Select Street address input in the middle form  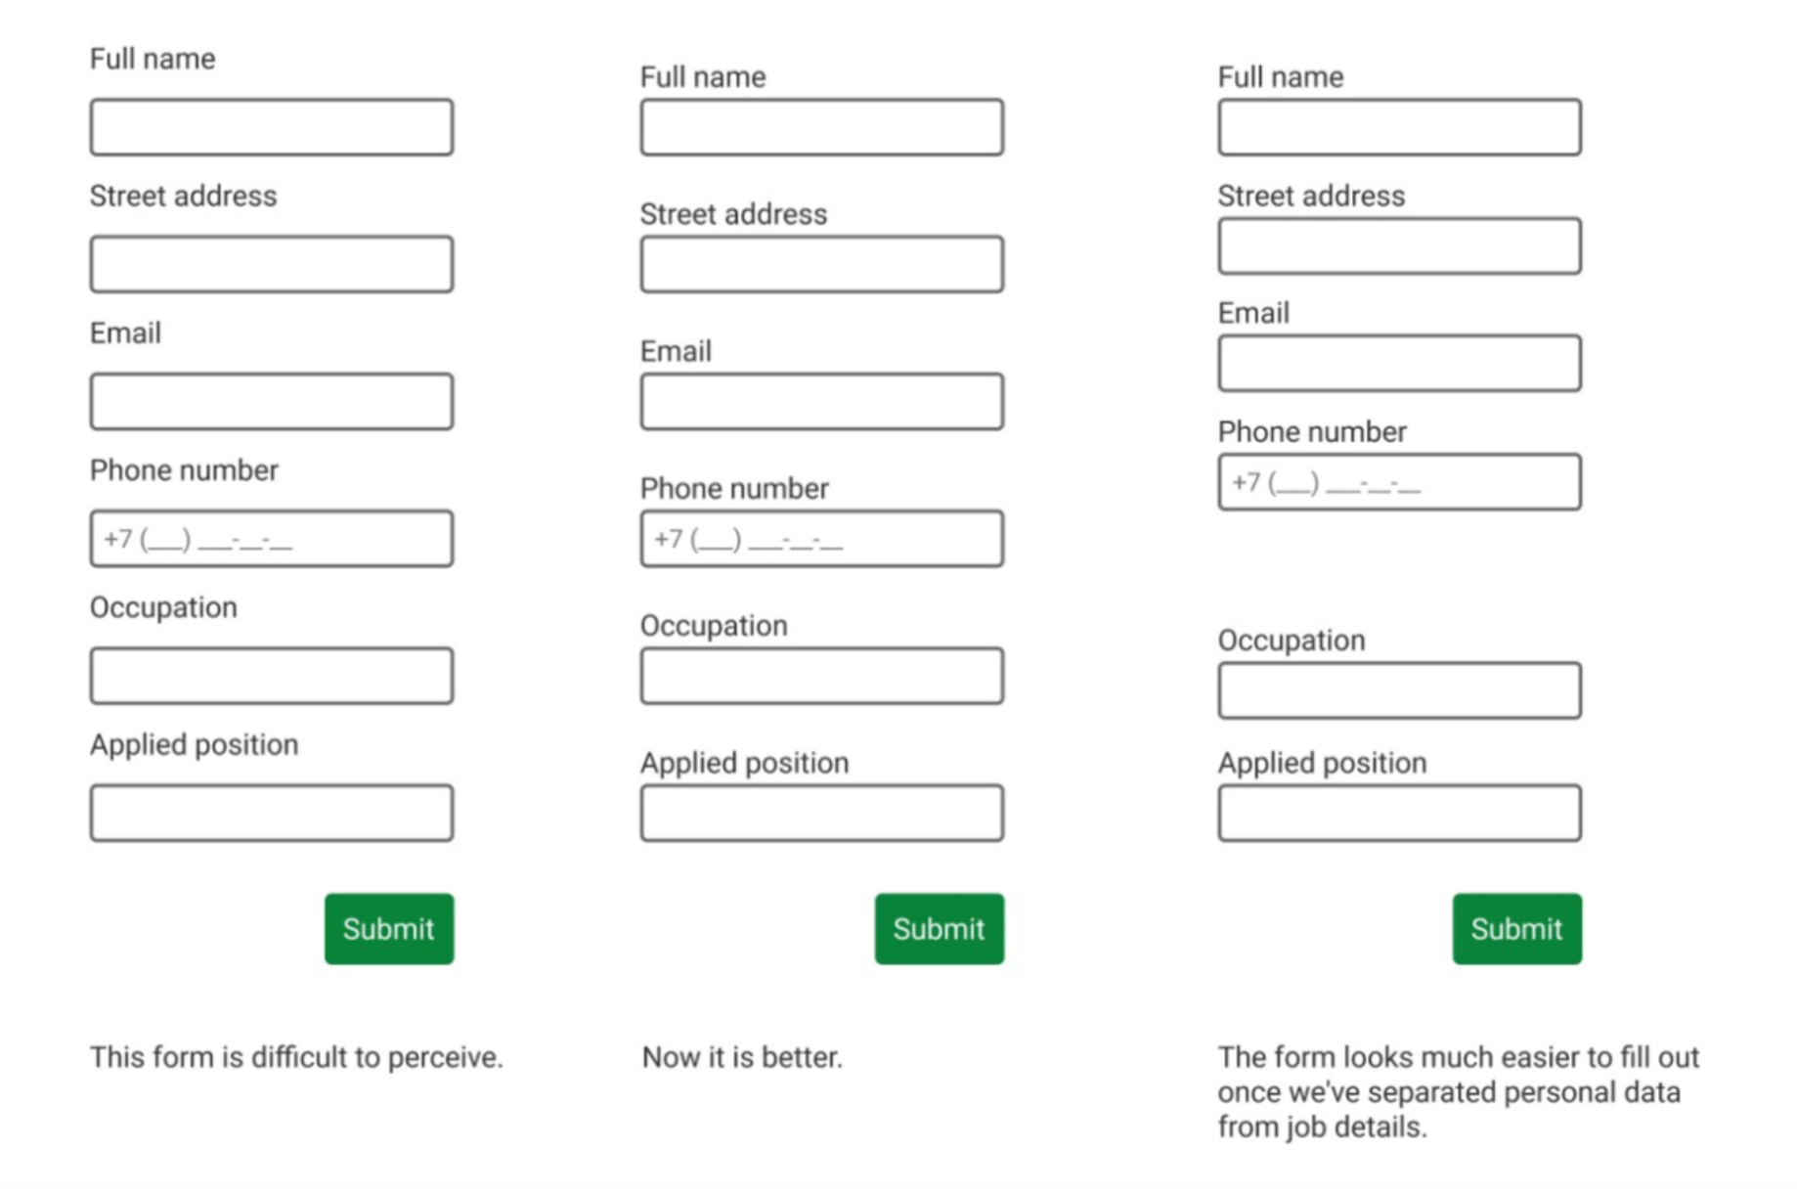[822, 264]
